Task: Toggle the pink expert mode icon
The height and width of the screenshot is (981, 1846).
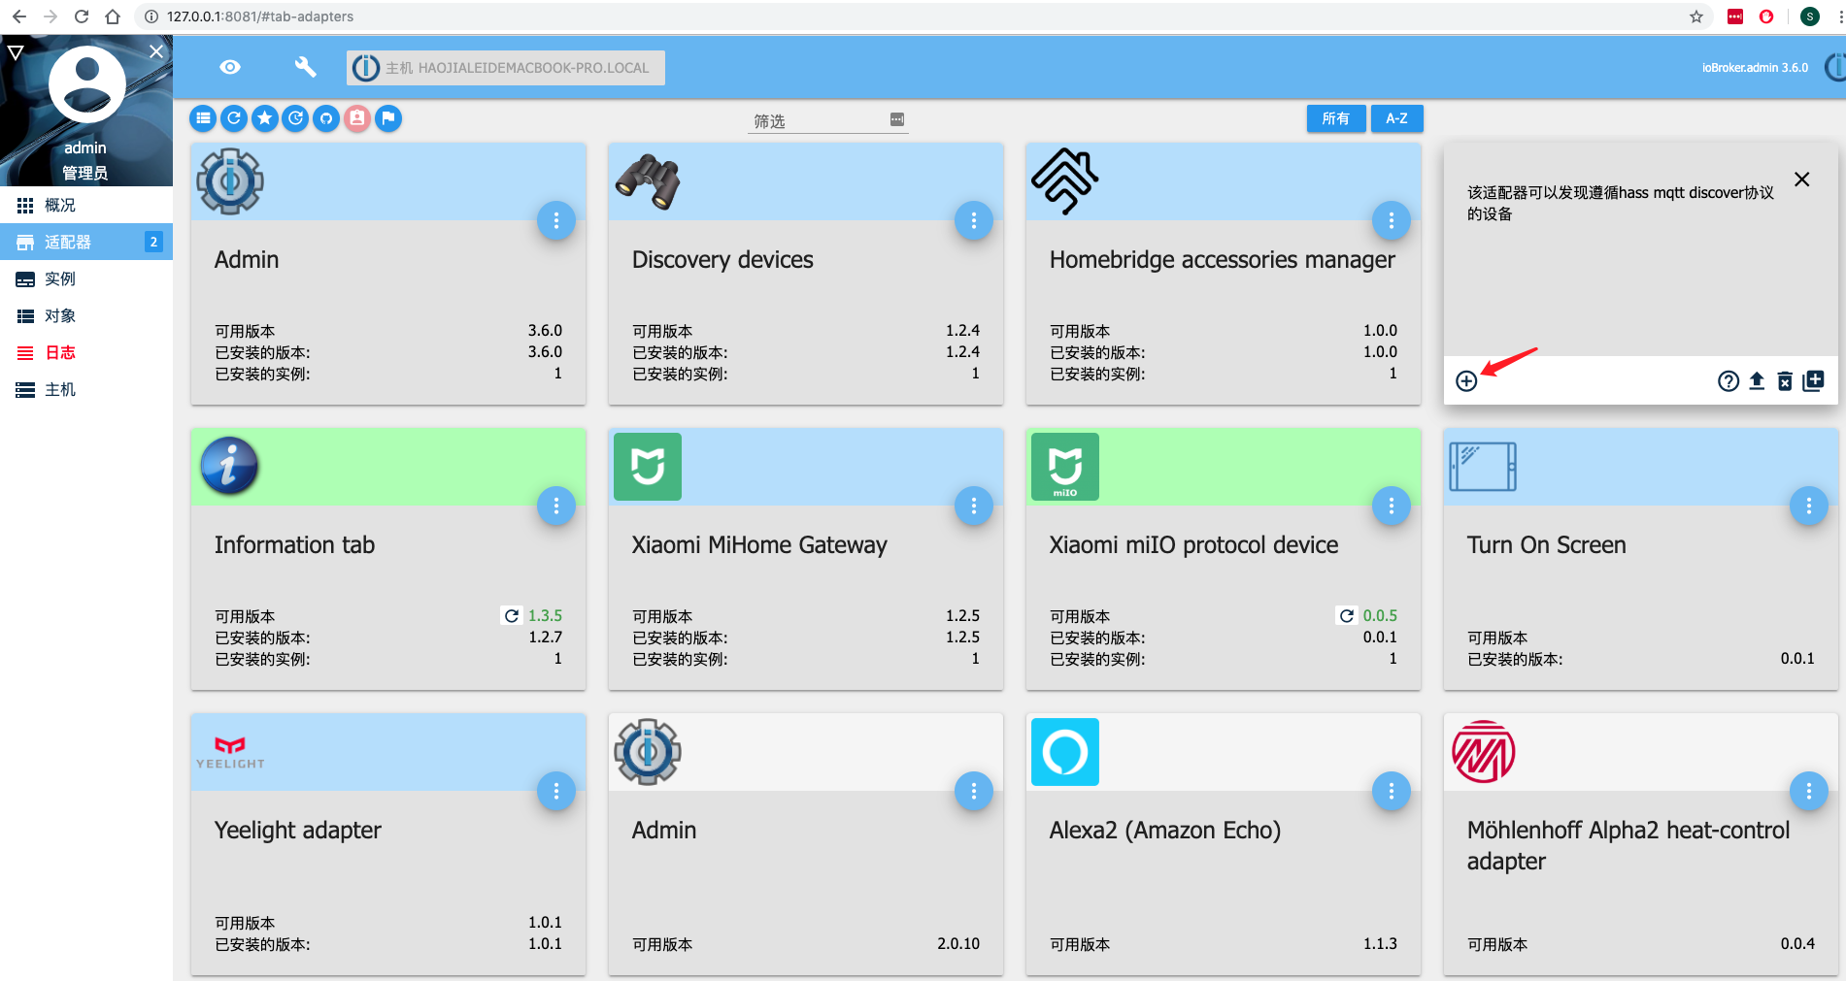Action: [x=357, y=118]
